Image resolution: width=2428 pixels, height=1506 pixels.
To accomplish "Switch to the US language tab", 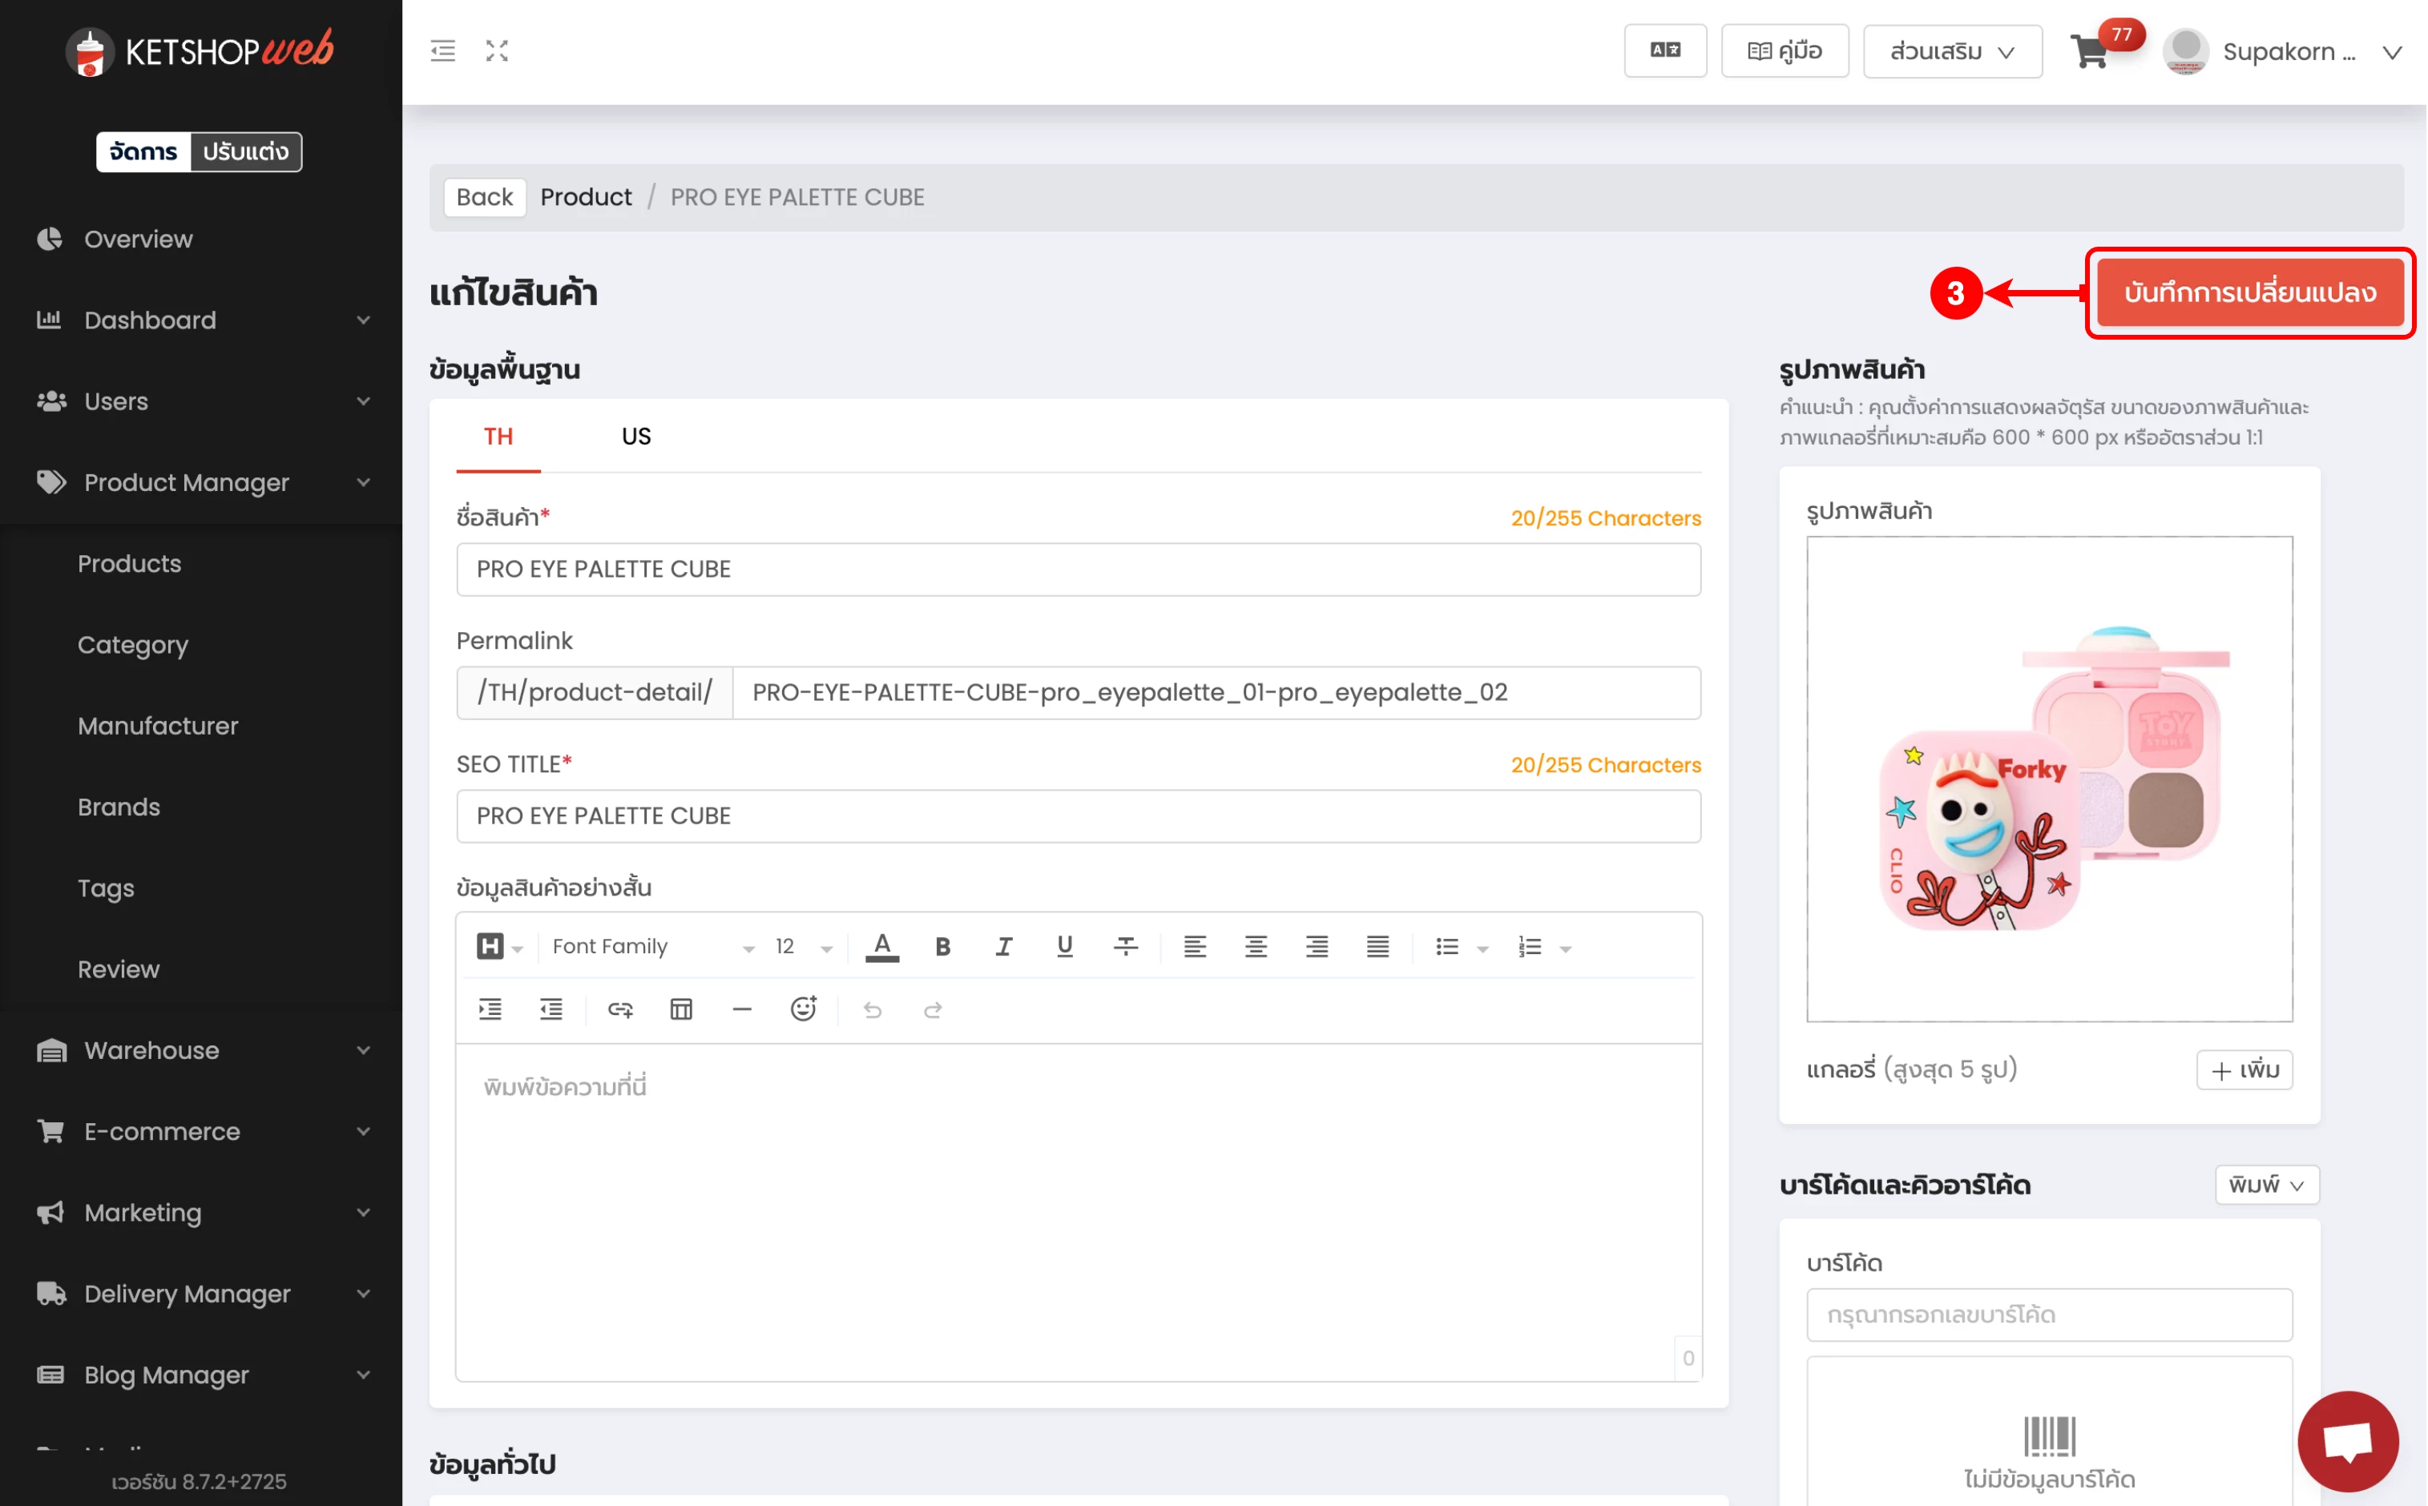I will 635,437.
